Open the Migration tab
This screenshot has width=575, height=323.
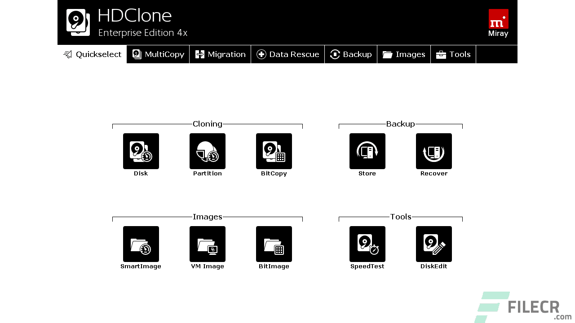[220, 54]
